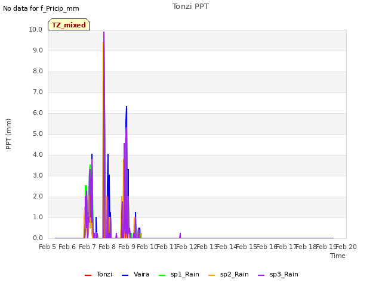Click the Feb 9 x-axis date label
Viewport: 382px width, 286px height.
click(x=127, y=247)
